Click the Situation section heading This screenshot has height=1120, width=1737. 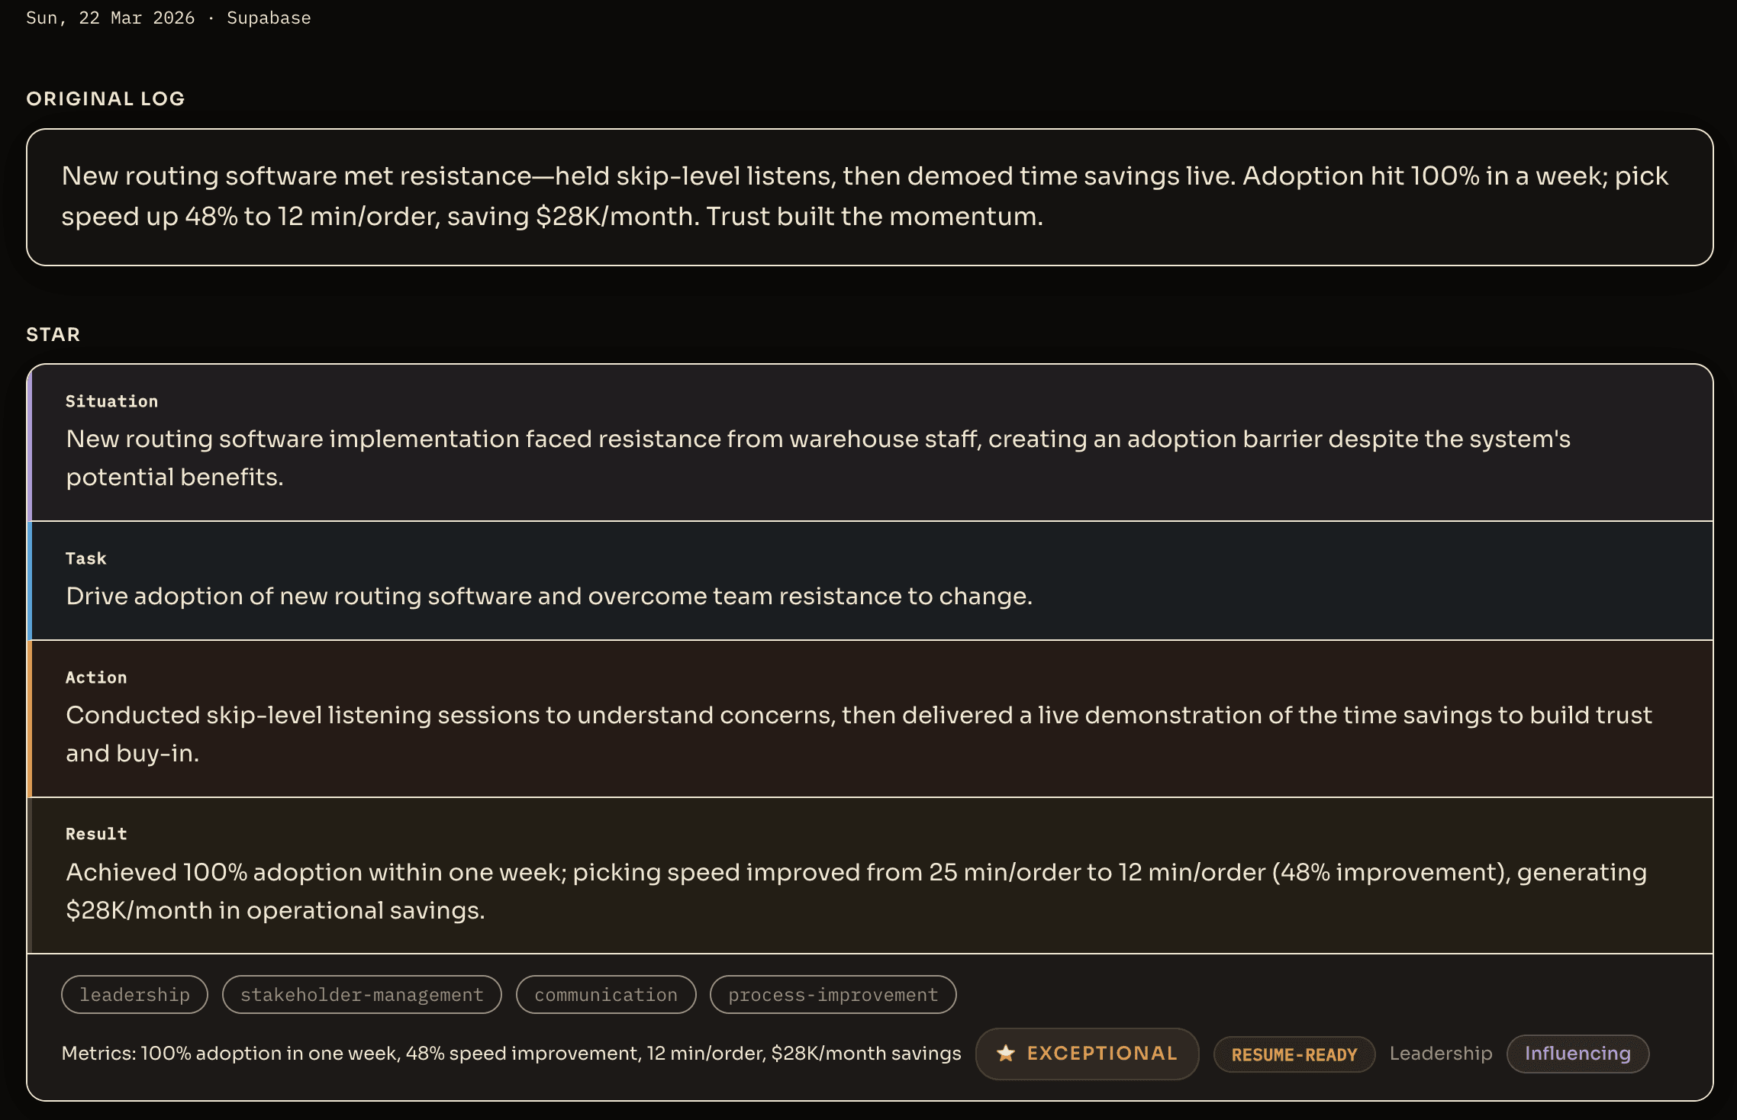[111, 401]
